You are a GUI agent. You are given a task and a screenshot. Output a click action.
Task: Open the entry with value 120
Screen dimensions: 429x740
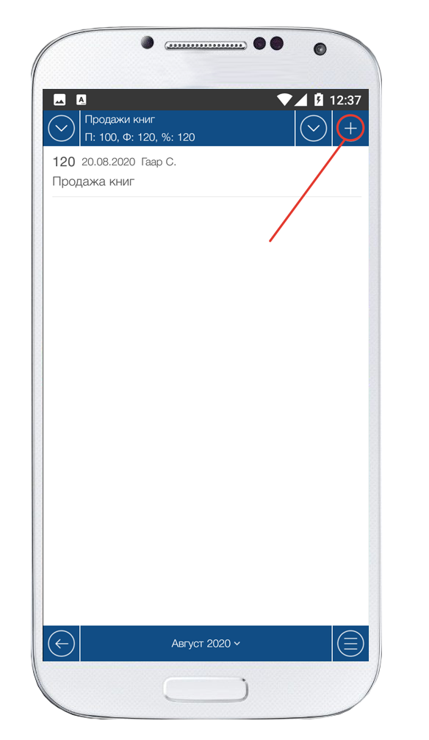pos(206,171)
